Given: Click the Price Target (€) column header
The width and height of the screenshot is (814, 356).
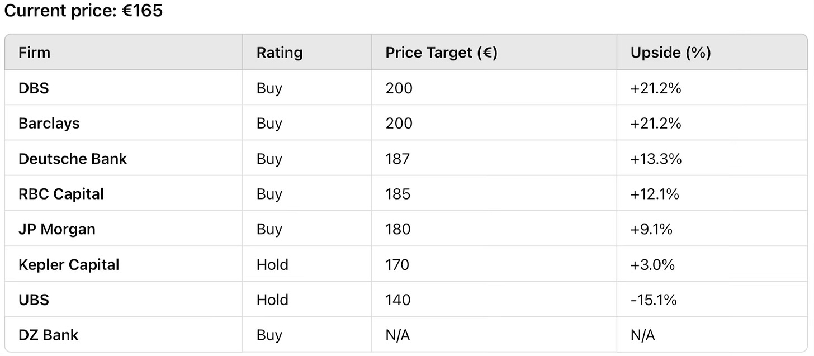Looking at the screenshot, I should (x=441, y=53).
